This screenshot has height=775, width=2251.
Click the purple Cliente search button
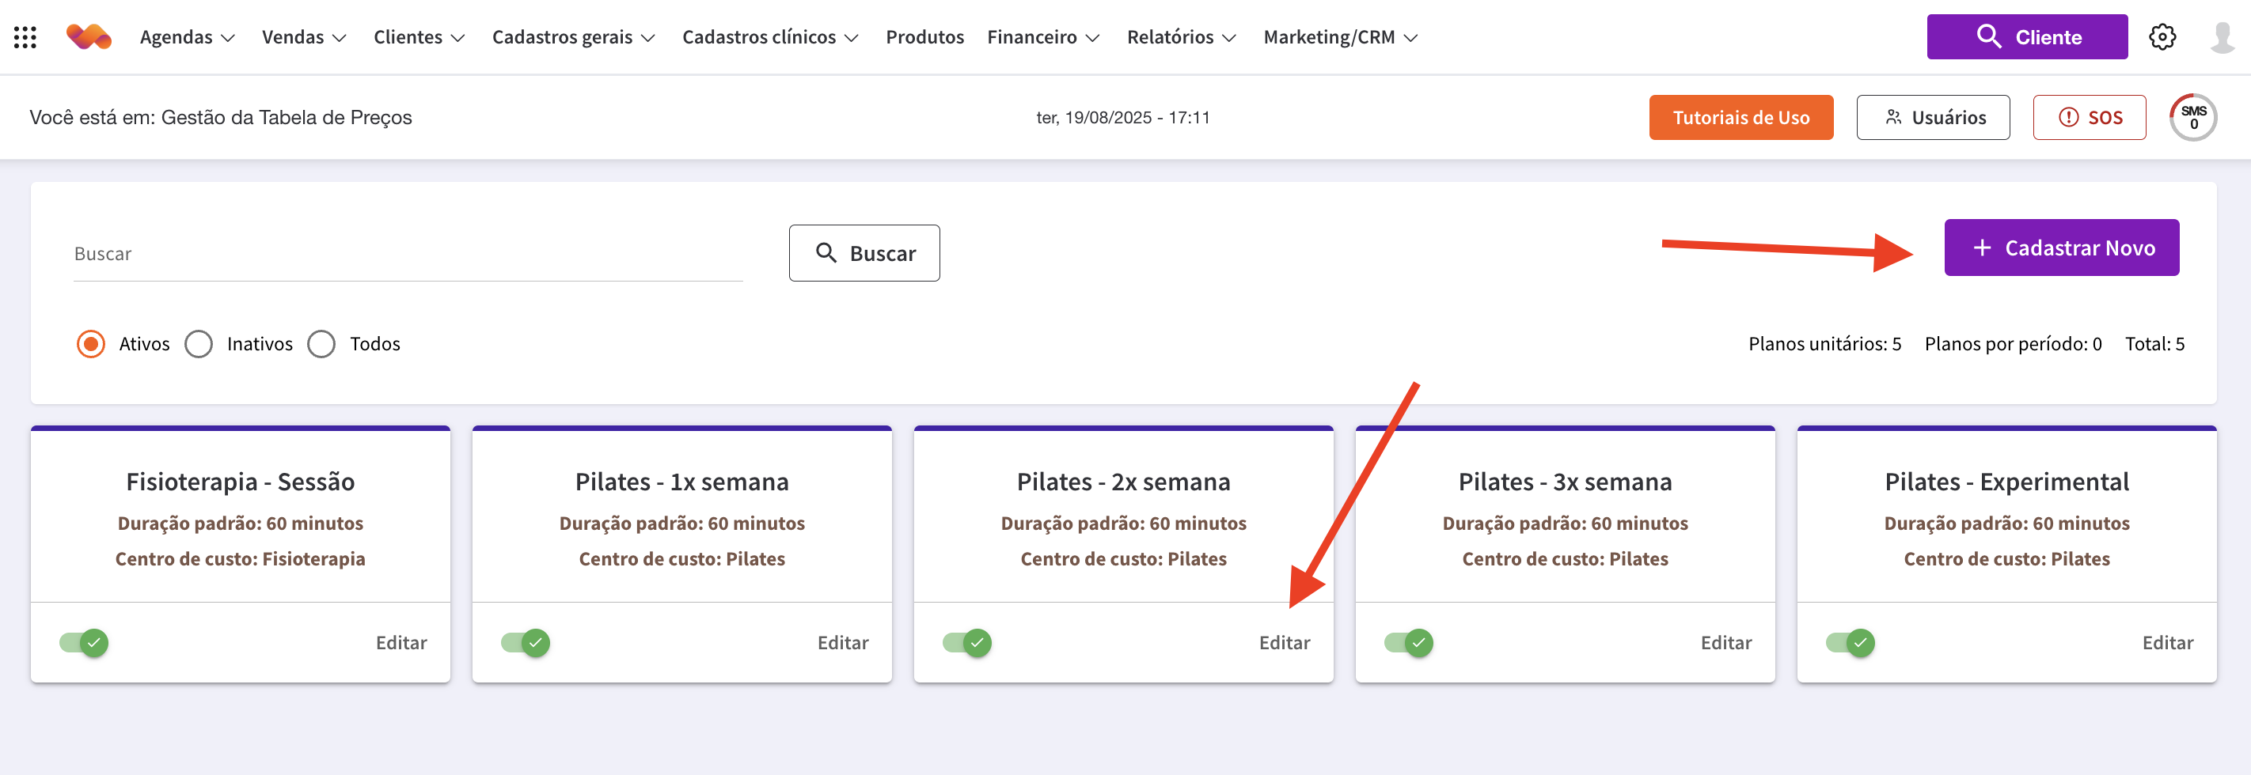tap(2026, 36)
